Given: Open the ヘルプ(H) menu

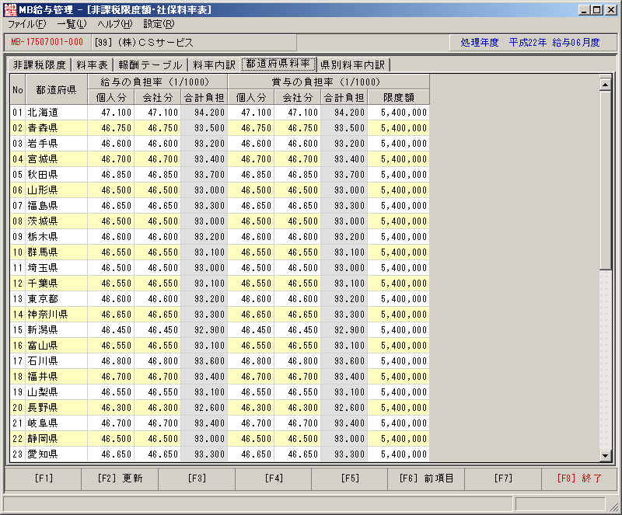Looking at the screenshot, I should 115,24.
